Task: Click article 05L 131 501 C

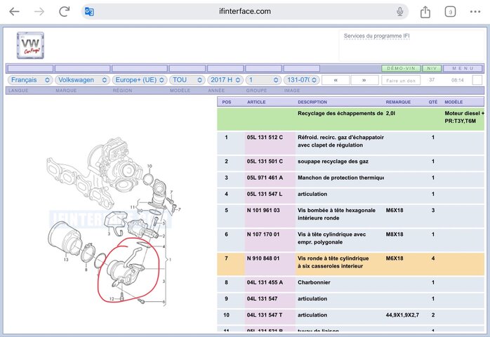Action: pos(265,161)
